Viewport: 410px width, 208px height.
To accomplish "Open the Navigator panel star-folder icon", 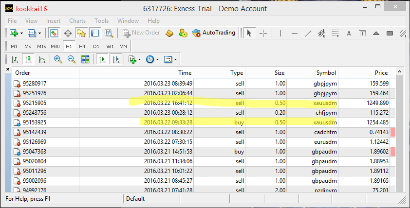I will pyautogui.click(x=81, y=33).
